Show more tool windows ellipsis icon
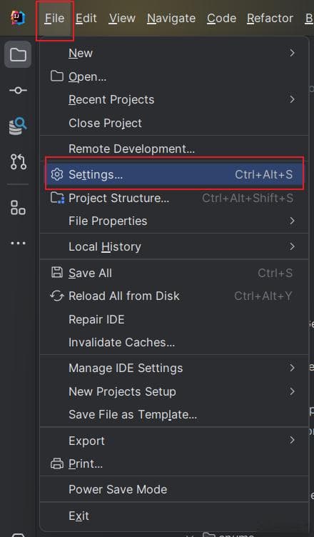Screen dimensions: 314x537 point(18,244)
